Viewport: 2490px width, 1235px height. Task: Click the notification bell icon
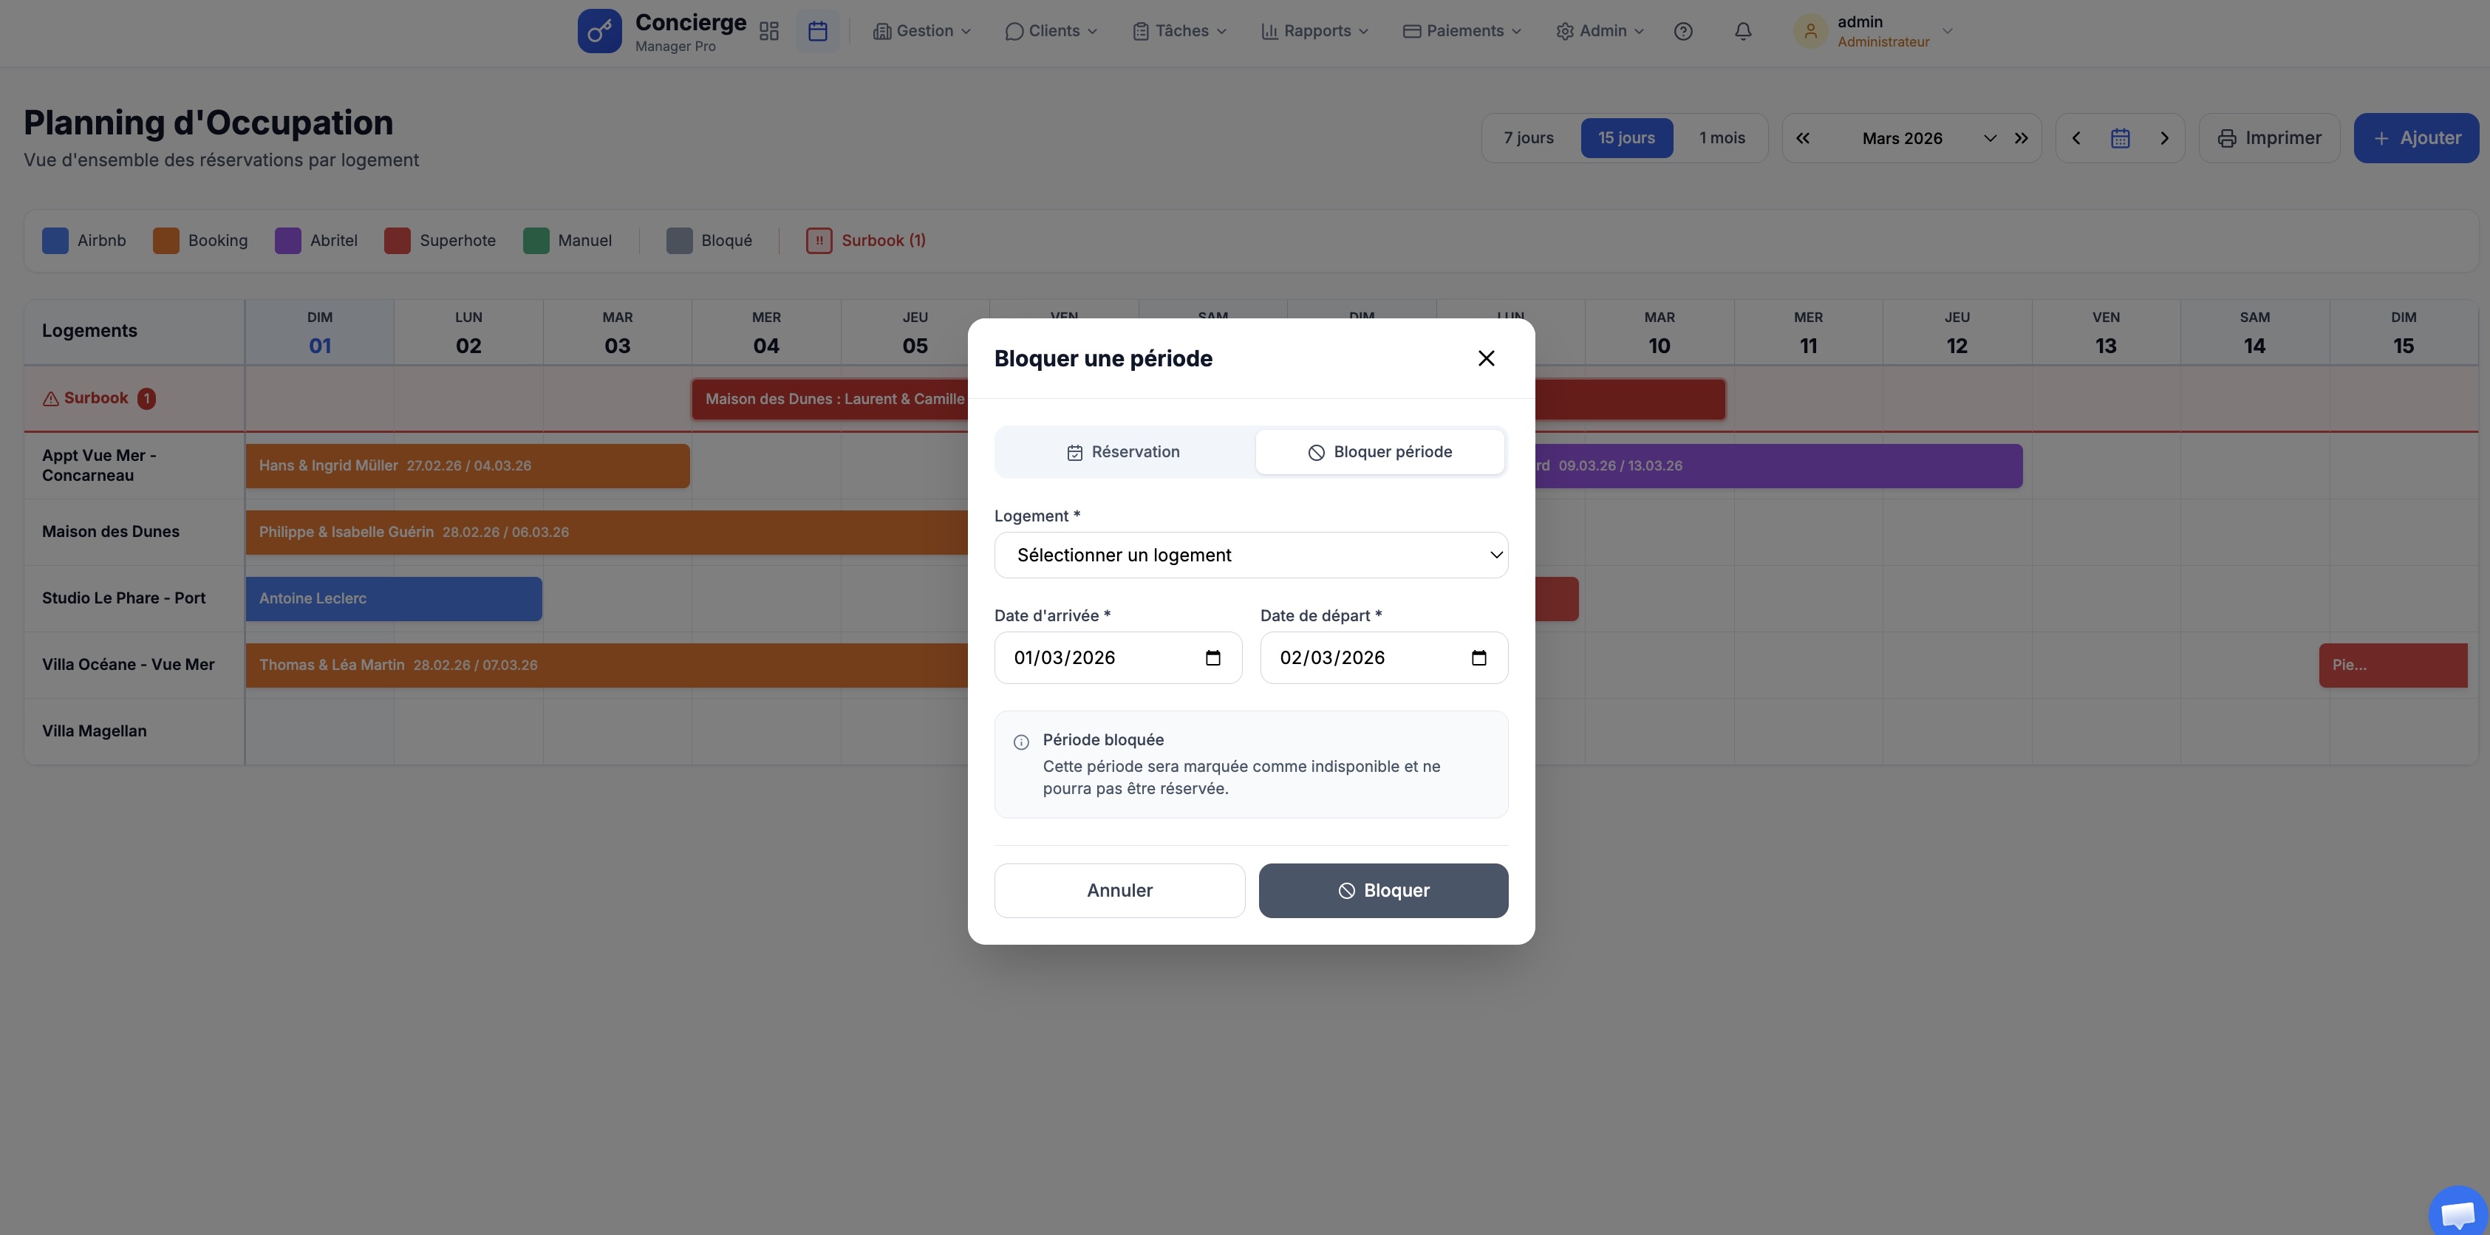(1743, 31)
